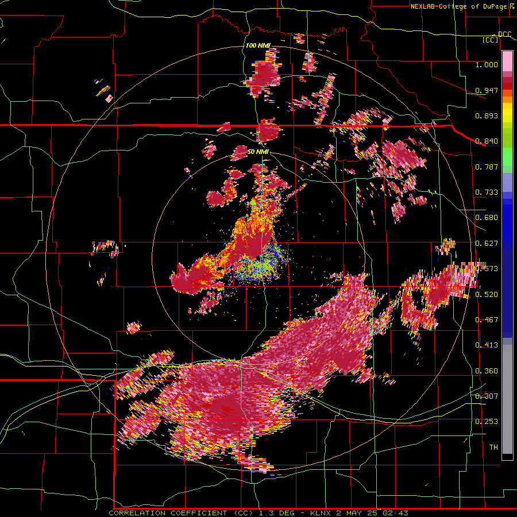Click the TH threshold label on legend
The image size is (517, 517).
tap(493, 447)
